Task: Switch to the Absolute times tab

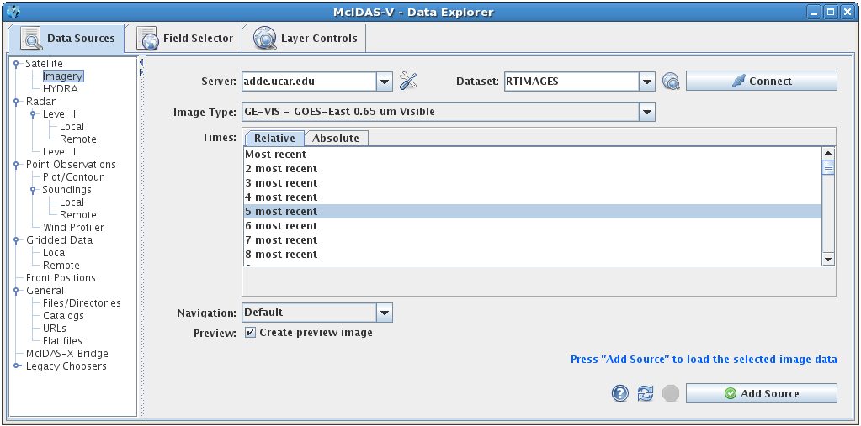Action: (336, 139)
